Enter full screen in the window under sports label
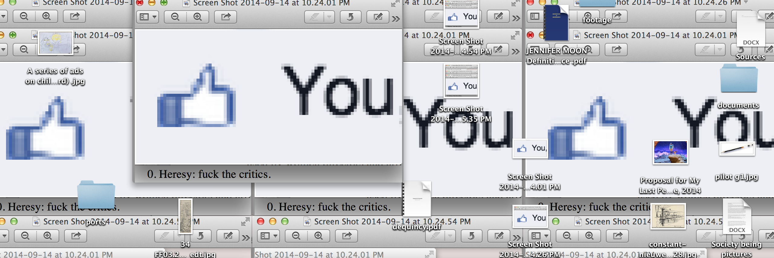Viewport: 774px width, 258px height. (246, 222)
